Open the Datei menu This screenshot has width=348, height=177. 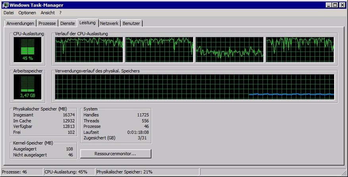(x=9, y=13)
